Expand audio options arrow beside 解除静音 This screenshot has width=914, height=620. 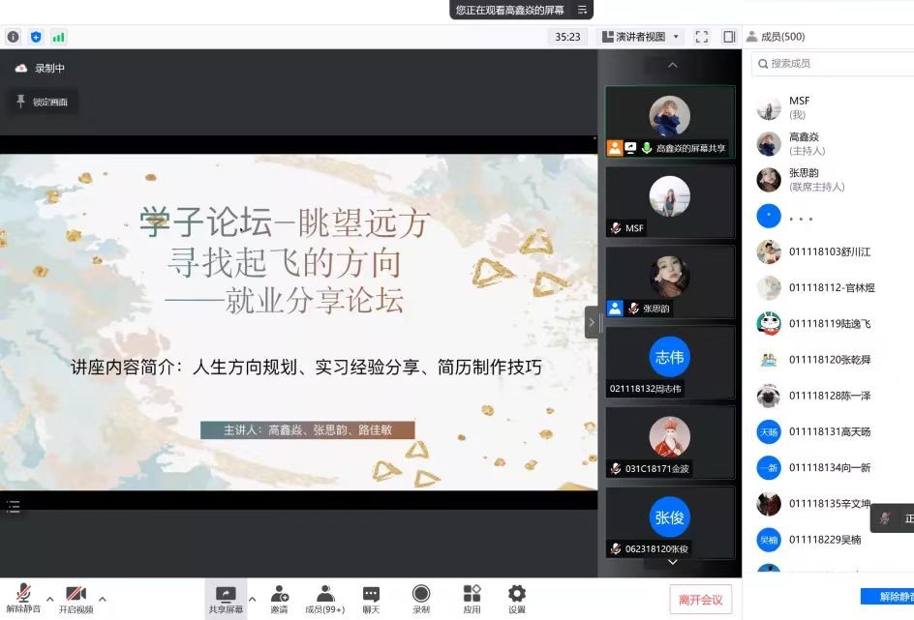50,599
